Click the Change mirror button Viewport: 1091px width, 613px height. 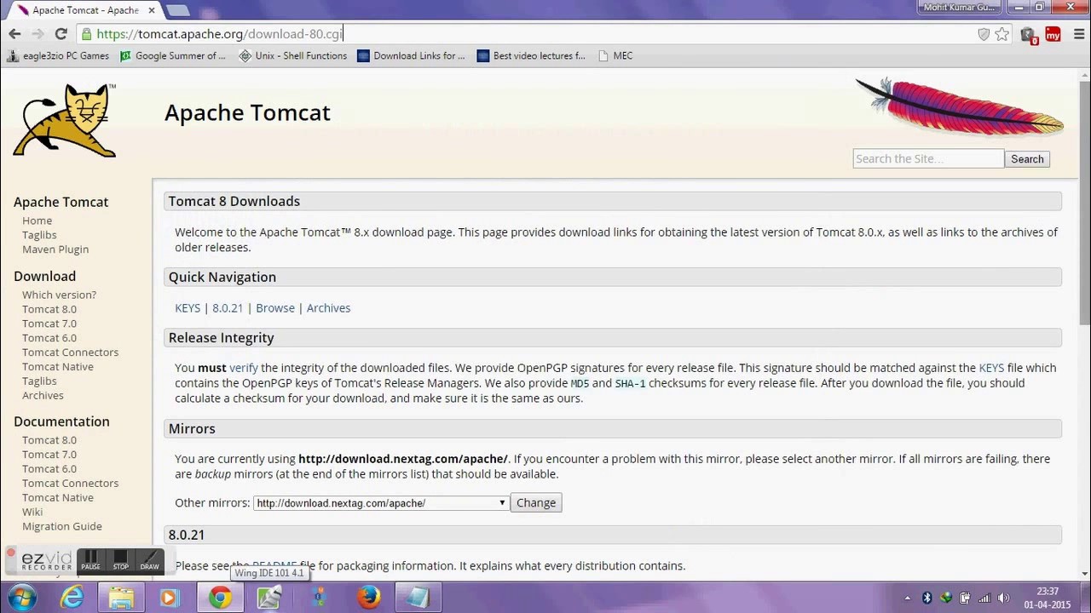pyautogui.click(x=536, y=502)
